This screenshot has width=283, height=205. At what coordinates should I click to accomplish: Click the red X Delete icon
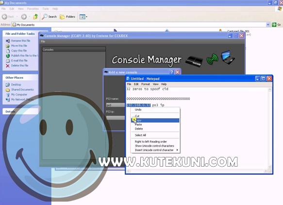pyautogui.click(x=8, y=66)
